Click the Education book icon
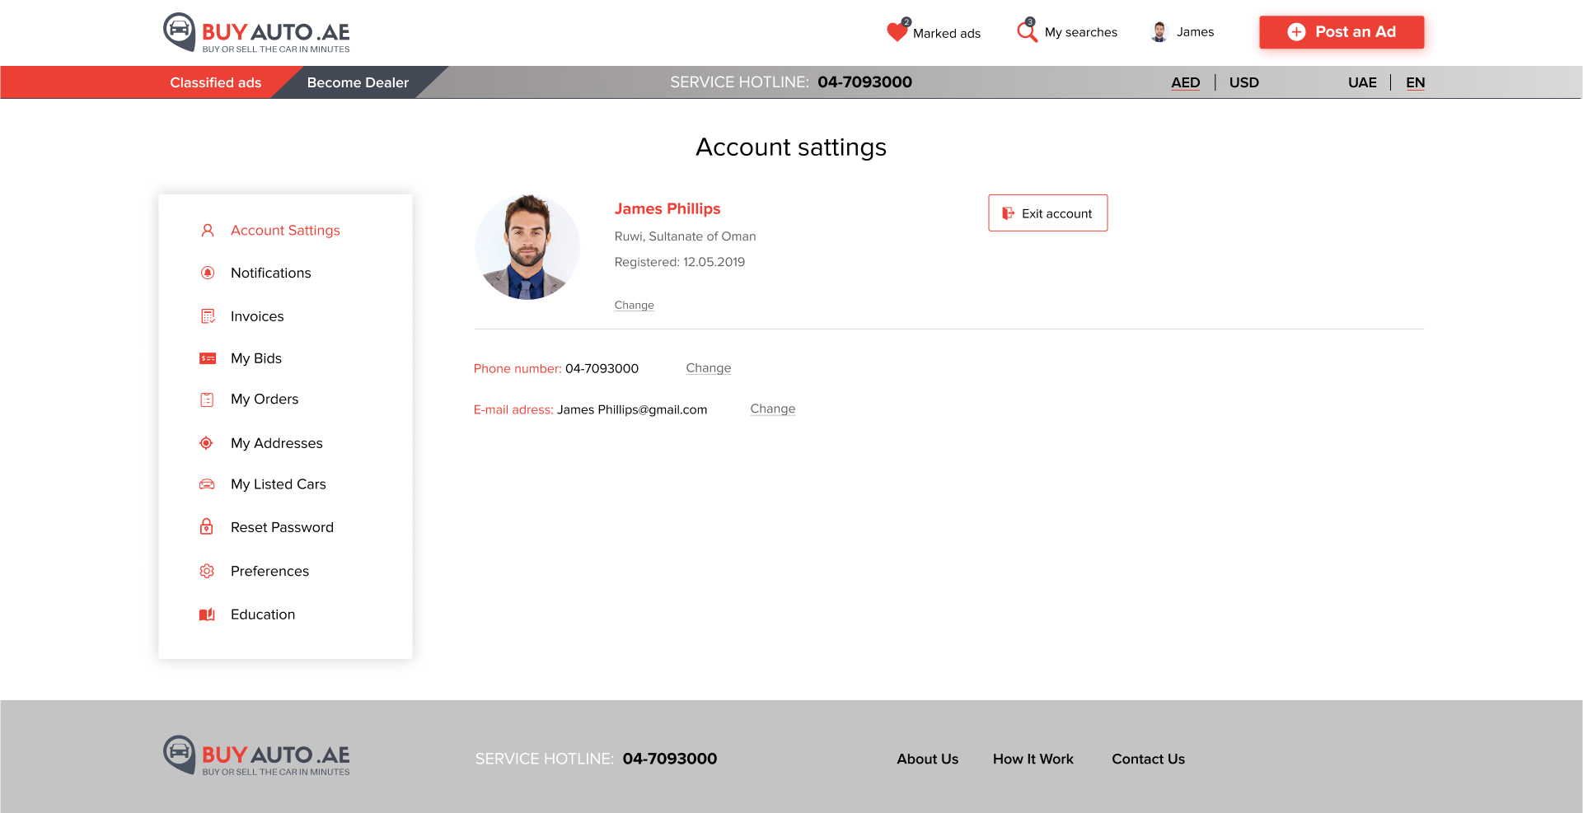 [x=207, y=614]
